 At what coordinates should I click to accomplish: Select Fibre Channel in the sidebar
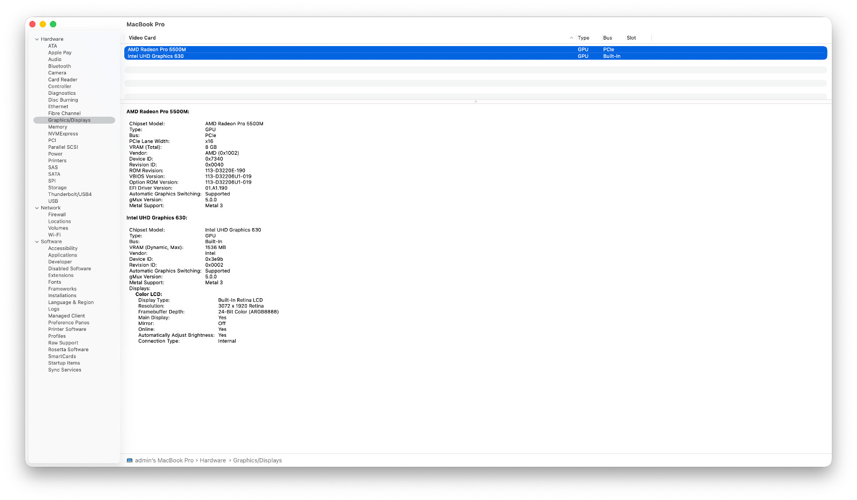[x=64, y=113]
